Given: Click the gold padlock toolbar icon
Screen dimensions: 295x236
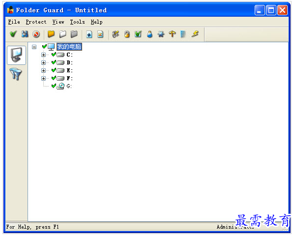Looking at the screenshot, I should 127,34.
